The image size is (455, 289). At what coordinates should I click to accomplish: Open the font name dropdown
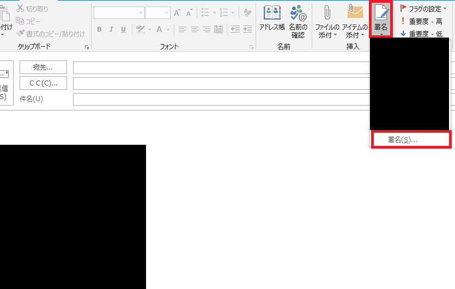[x=141, y=13]
